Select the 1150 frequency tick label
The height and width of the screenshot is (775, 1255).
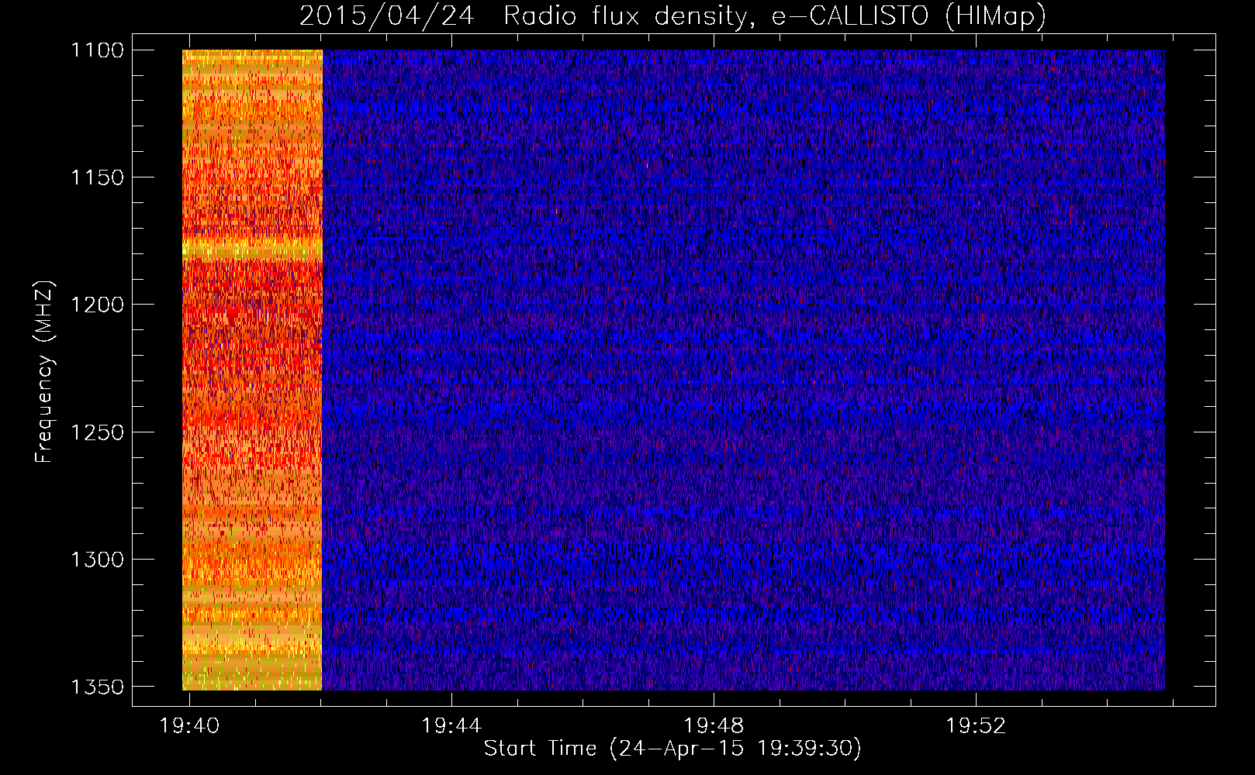coord(98,177)
